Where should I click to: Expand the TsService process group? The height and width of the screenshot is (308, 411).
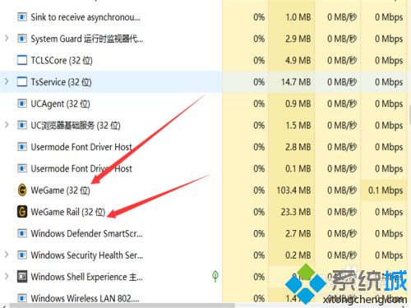7,81
